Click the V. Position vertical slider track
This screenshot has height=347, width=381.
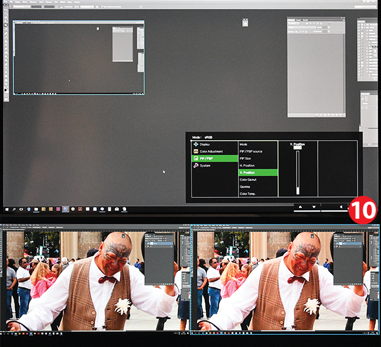pos(298,170)
